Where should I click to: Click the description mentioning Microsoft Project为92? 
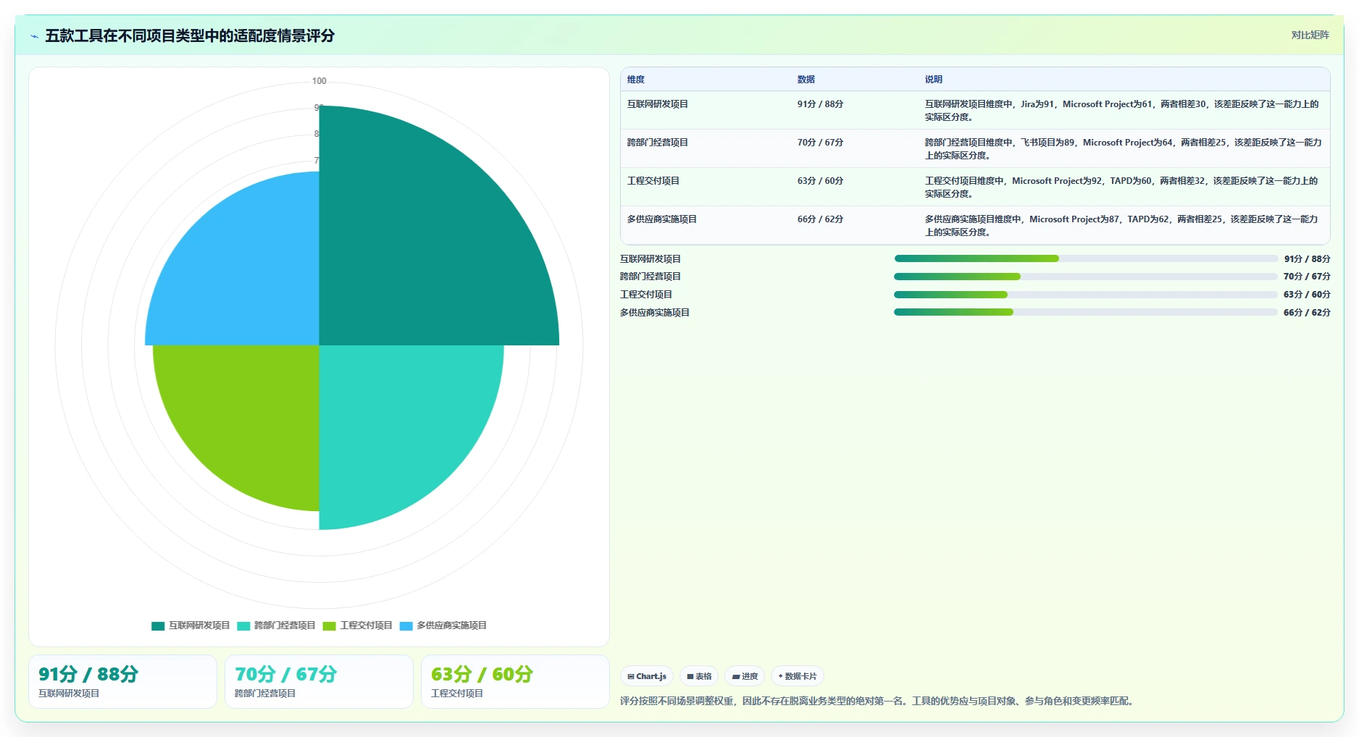pyautogui.click(x=1121, y=188)
